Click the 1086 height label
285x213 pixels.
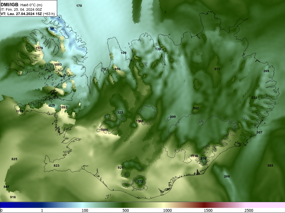pyautogui.click(x=104, y=130)
